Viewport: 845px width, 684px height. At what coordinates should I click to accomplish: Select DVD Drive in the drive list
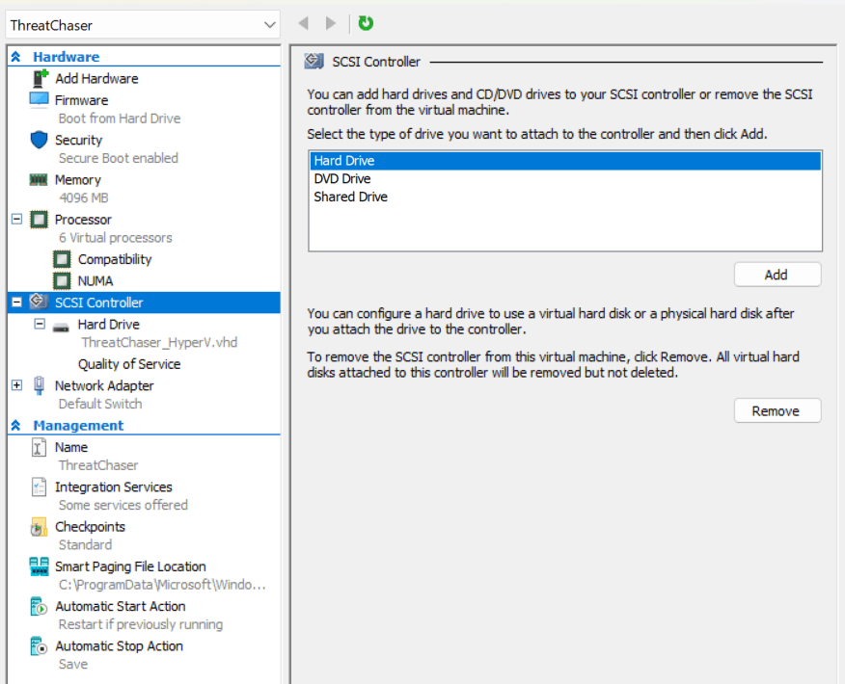pos(342,179)
